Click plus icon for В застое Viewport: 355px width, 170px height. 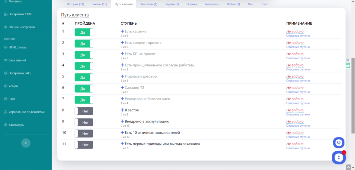pyautogui.click(x=122, y=110)
